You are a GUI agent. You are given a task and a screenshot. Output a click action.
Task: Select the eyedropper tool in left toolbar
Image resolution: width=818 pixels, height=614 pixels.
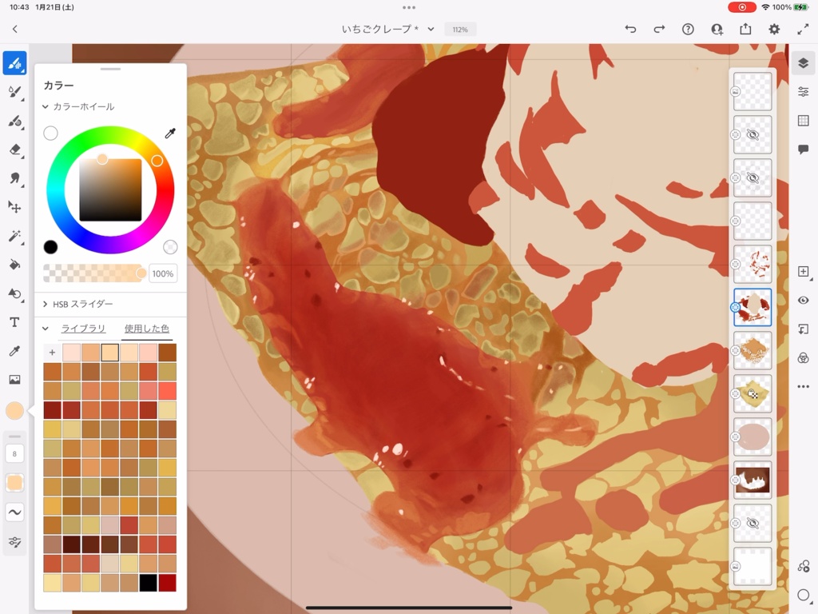pyautogui.click(x=14, y=351)
